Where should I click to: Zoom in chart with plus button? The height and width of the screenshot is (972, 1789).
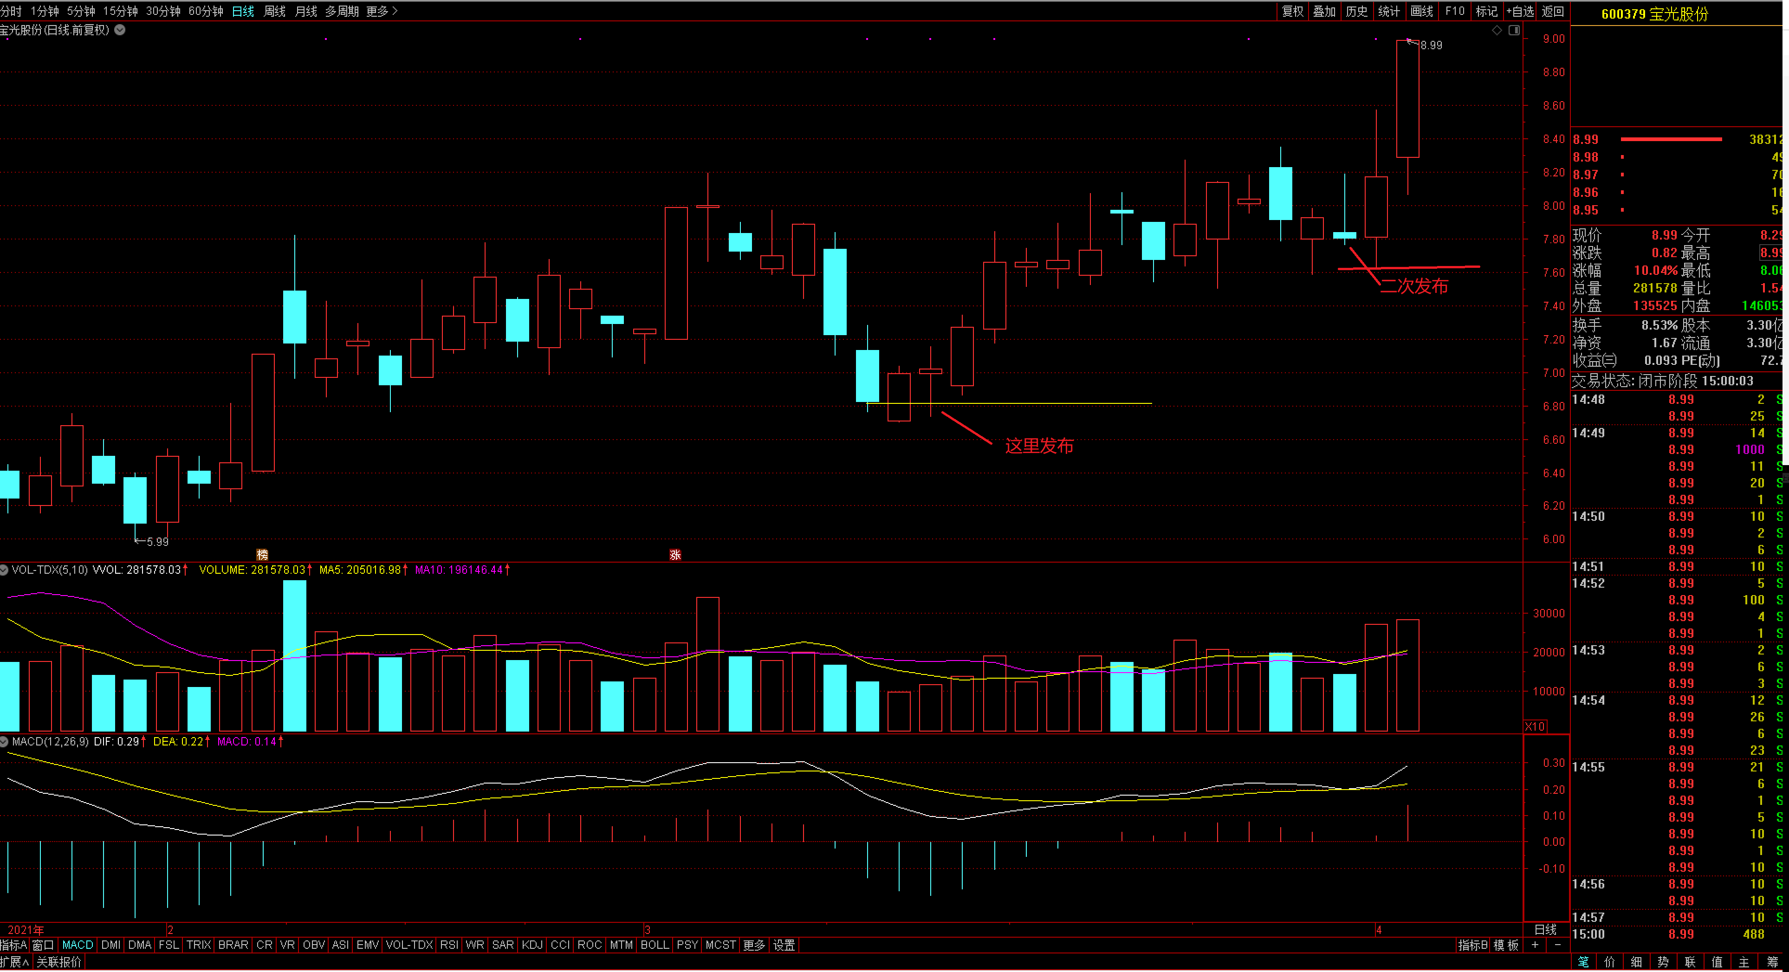[x=1535, y=946]
